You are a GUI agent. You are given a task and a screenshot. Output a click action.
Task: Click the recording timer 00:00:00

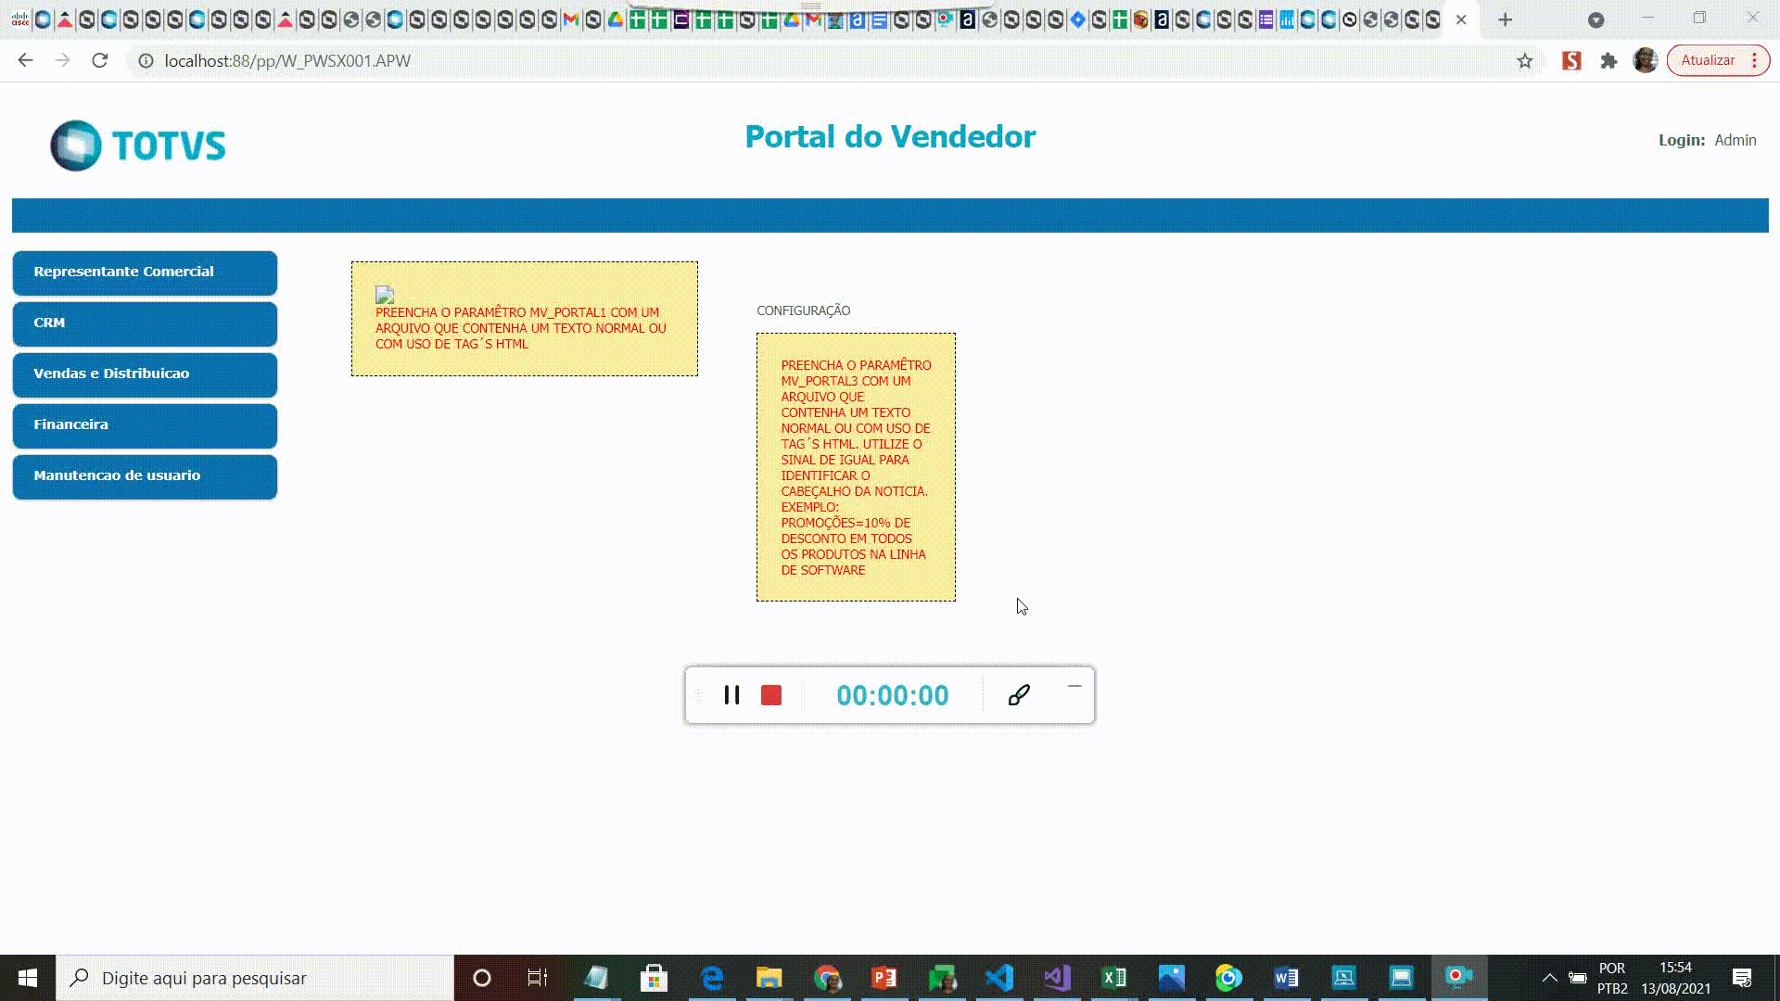[893, 695]
